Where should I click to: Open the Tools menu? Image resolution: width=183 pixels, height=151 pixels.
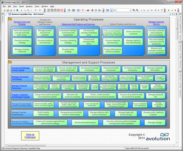tap(37, 6)
